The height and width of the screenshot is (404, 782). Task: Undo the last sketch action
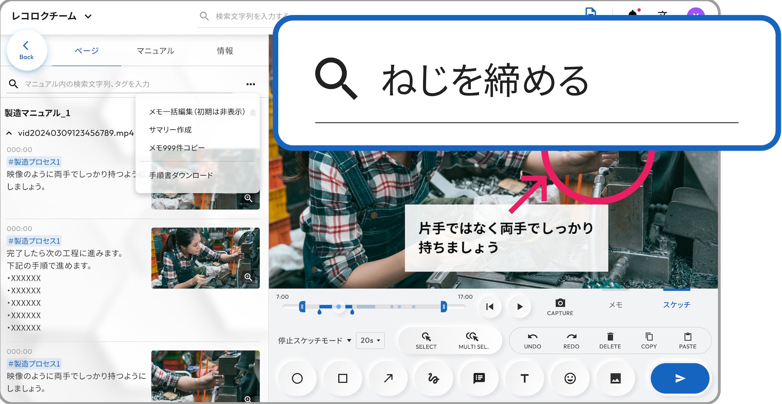click(532, 340)
